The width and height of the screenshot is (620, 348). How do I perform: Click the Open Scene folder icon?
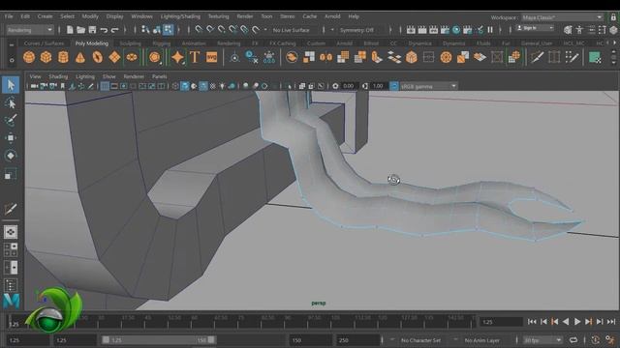[80, 30]
